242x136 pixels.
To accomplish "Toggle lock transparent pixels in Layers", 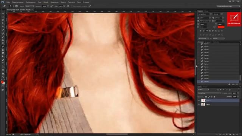I will 206,97.
